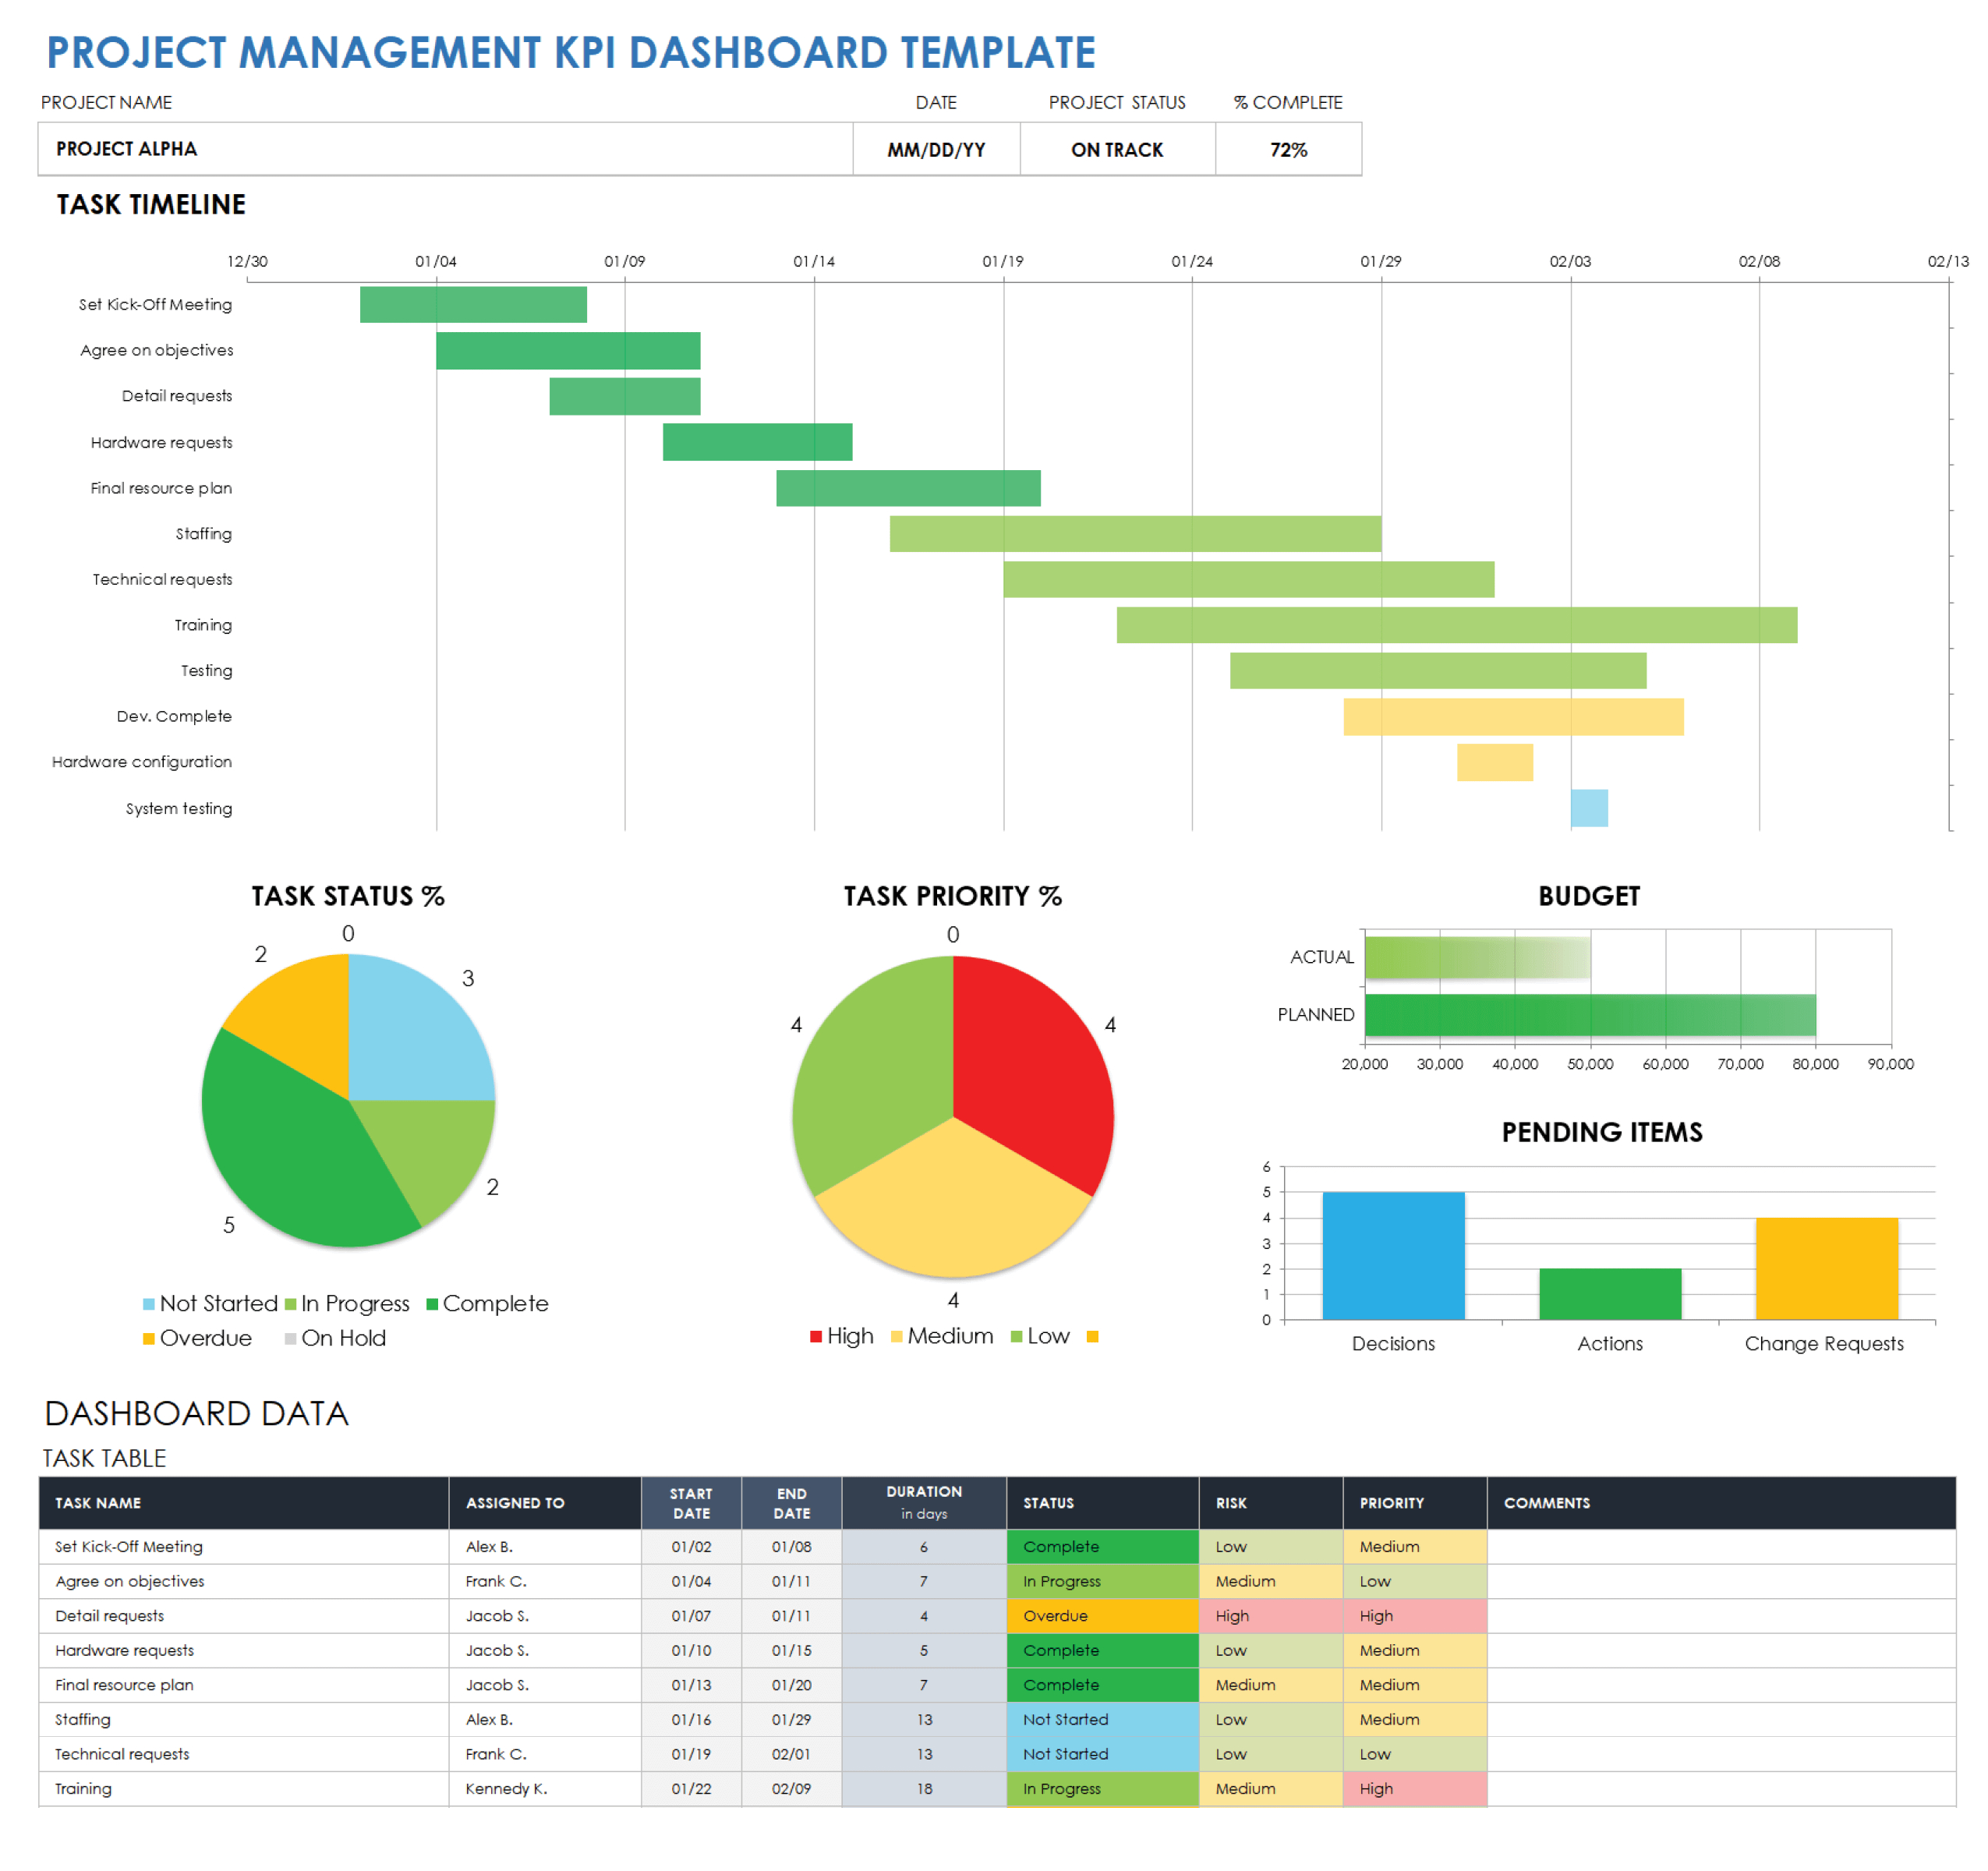Select the ON TRACK project status cell
1988x1871 pixels.
[x=1117, y=149]
